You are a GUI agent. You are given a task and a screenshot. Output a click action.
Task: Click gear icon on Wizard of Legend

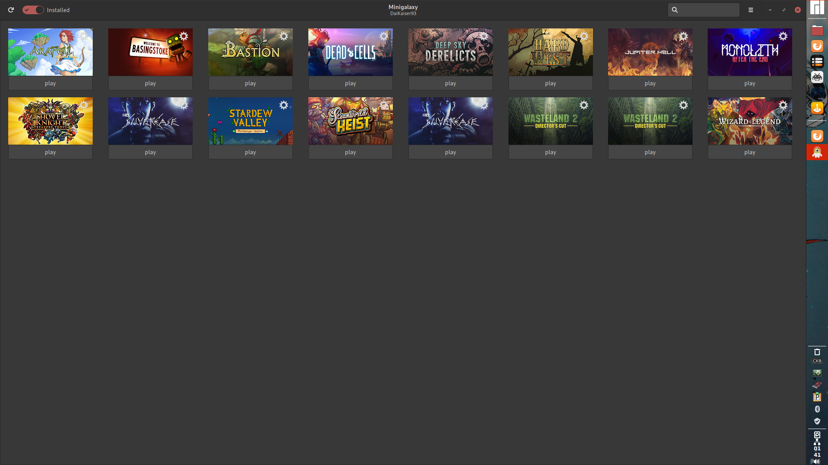[783, 105]
